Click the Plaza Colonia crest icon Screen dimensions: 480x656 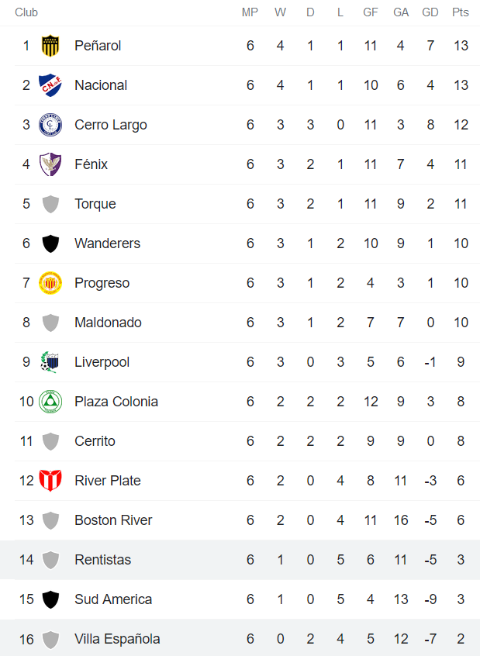(x=50, y=402)
